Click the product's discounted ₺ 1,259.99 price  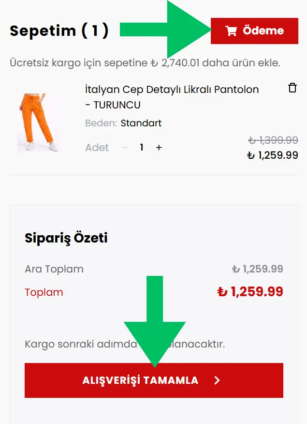(273, 155)
